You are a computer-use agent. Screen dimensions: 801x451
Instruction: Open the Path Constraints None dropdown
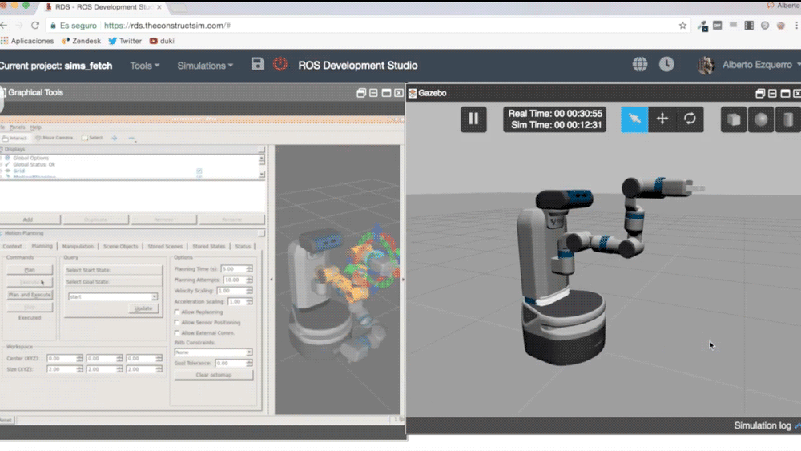(x=213, y=352)
